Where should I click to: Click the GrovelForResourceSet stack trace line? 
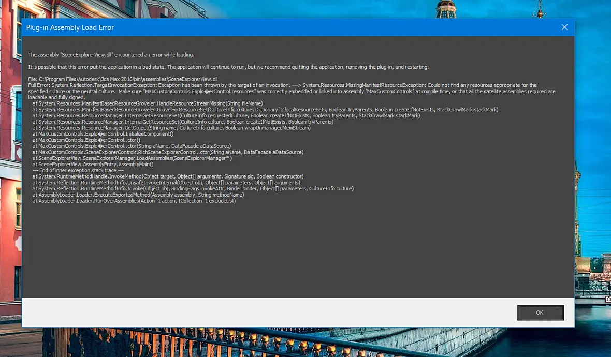coord(265,110)
